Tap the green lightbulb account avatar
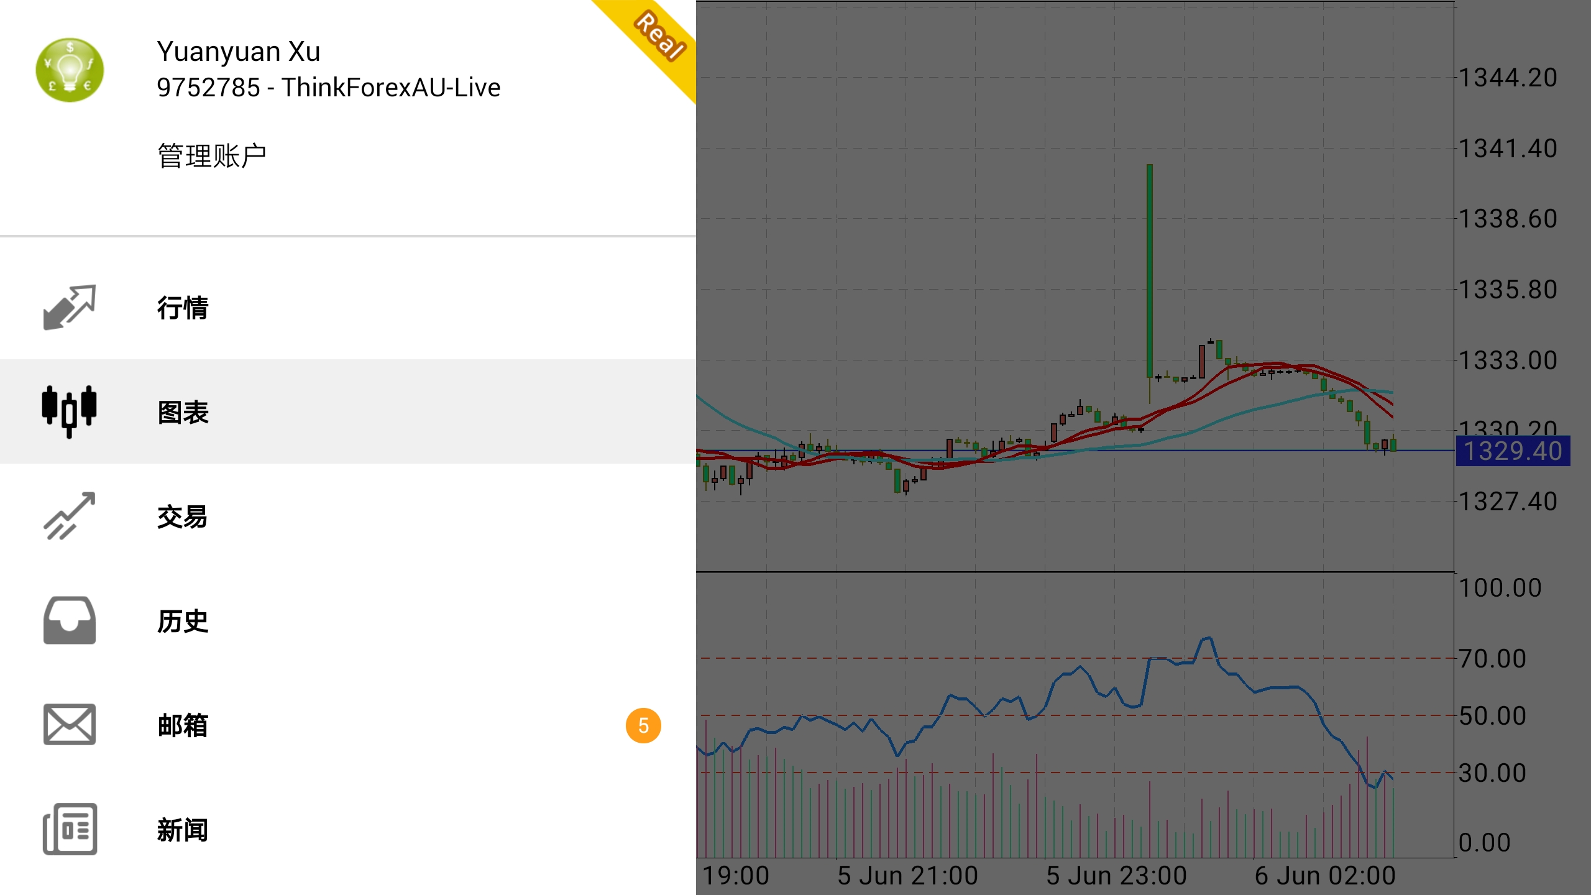This screenshot has width=1591, height=895. 70,70
